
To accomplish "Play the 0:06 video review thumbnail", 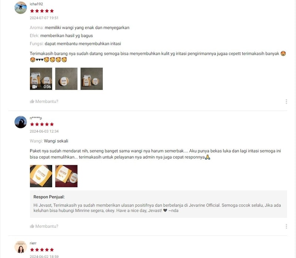I will tap(41, 79).
